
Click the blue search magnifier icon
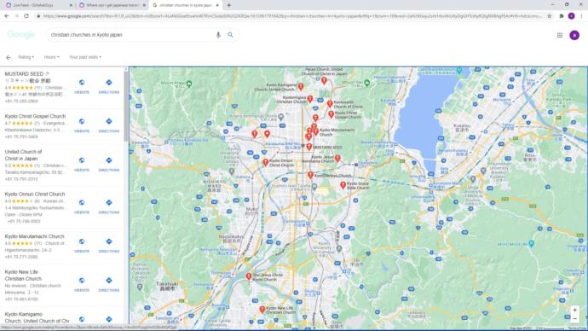[230, 35]
